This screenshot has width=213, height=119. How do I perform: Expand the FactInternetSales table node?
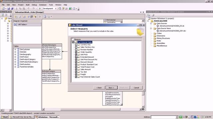pos(15,67)
